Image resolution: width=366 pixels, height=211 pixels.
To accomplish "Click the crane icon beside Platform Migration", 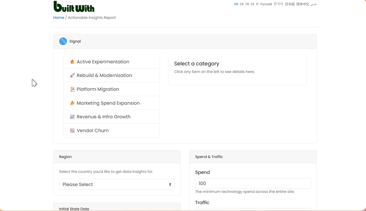I will (72, 89).
